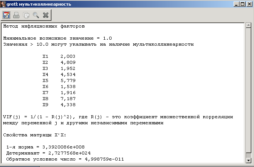Click the scrollbar down arrow
This screenshot has width=254, height=167.
click(248, 160)
